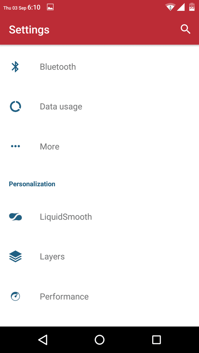Tap the Wi-Fi signal status icon
Screen dimensions: 199x353
(171, 7)
